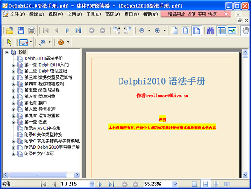Screen dimensions: 251x189
Task: Go back to previous view in top toolbar
Action: coord(92,30)
